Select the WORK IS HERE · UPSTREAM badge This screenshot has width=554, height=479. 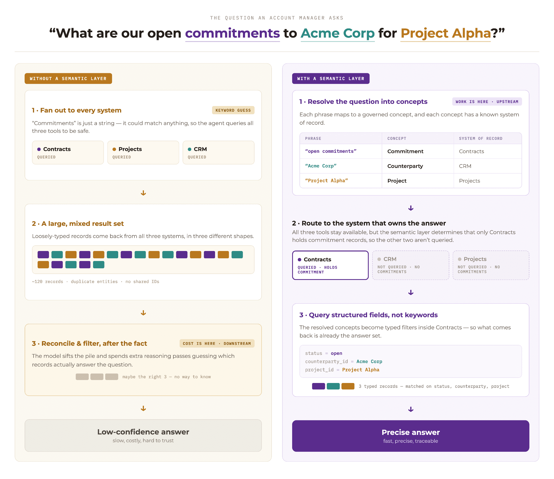(x=487, y=102)
